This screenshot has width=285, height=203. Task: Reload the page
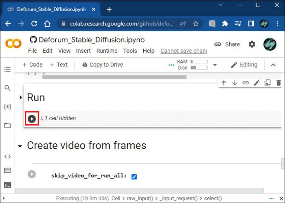34,23
